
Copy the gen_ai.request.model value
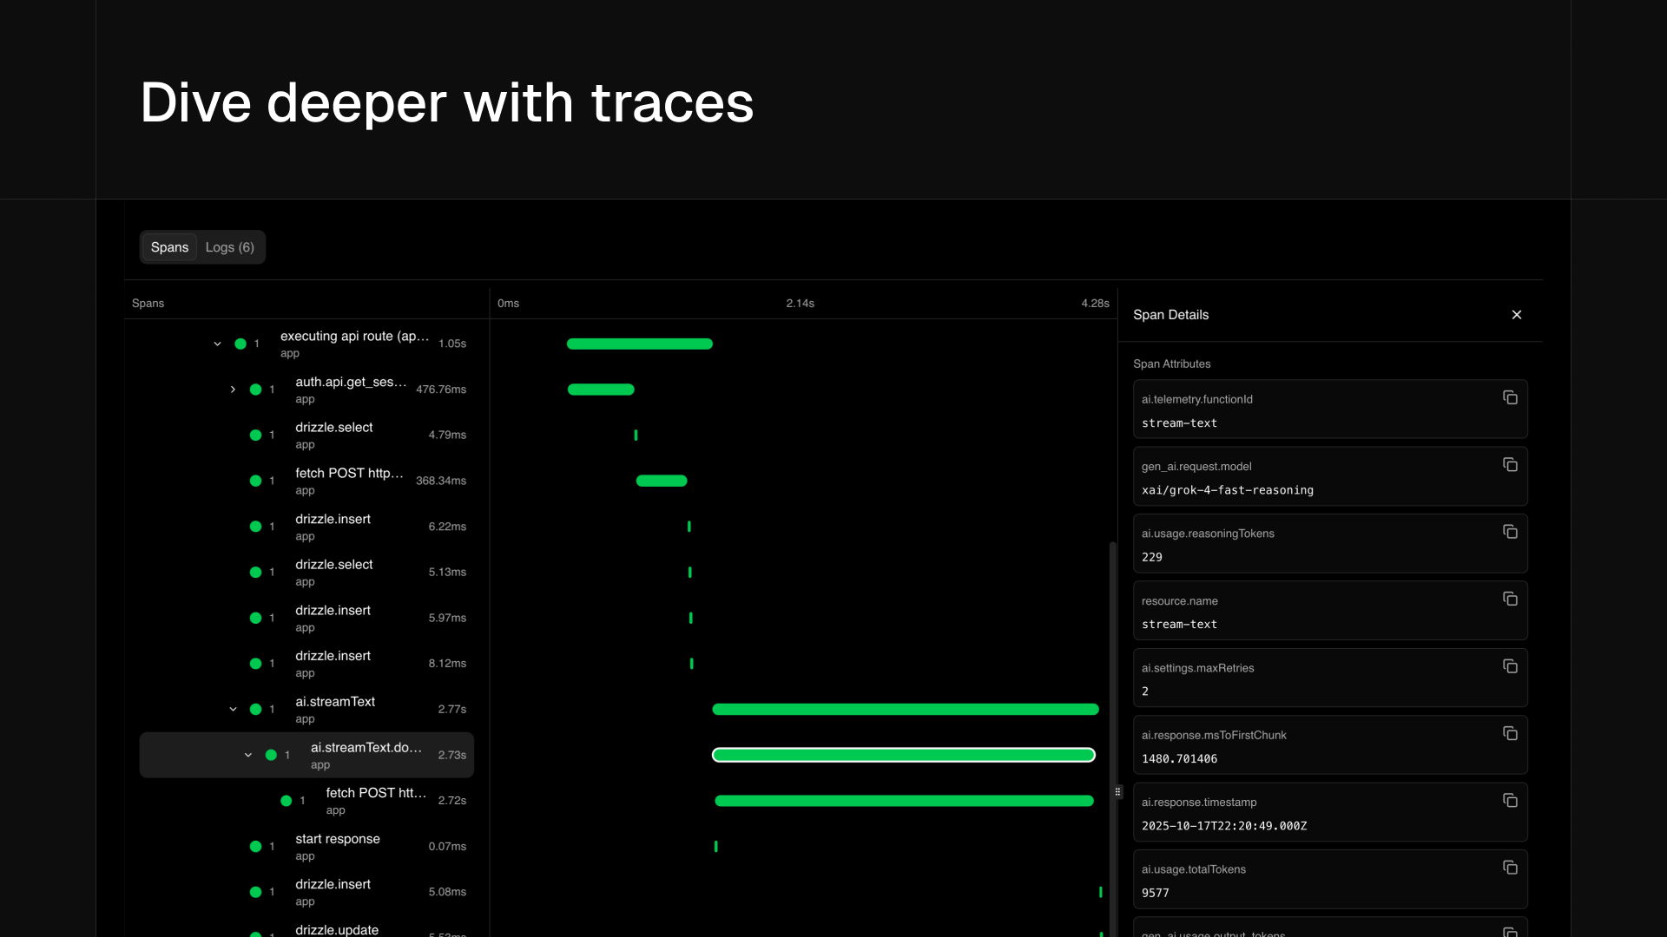[1510, 465]
